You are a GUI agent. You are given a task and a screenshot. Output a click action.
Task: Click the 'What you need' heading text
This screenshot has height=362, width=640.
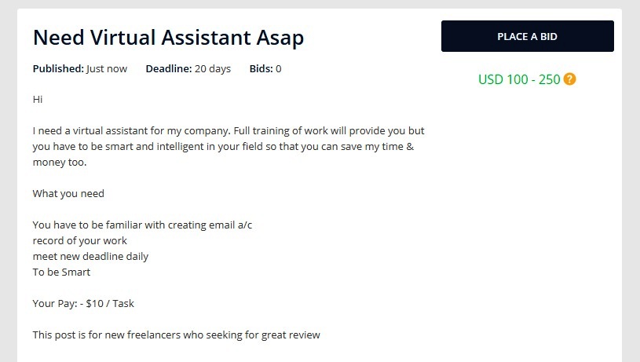tap(68, 193)
